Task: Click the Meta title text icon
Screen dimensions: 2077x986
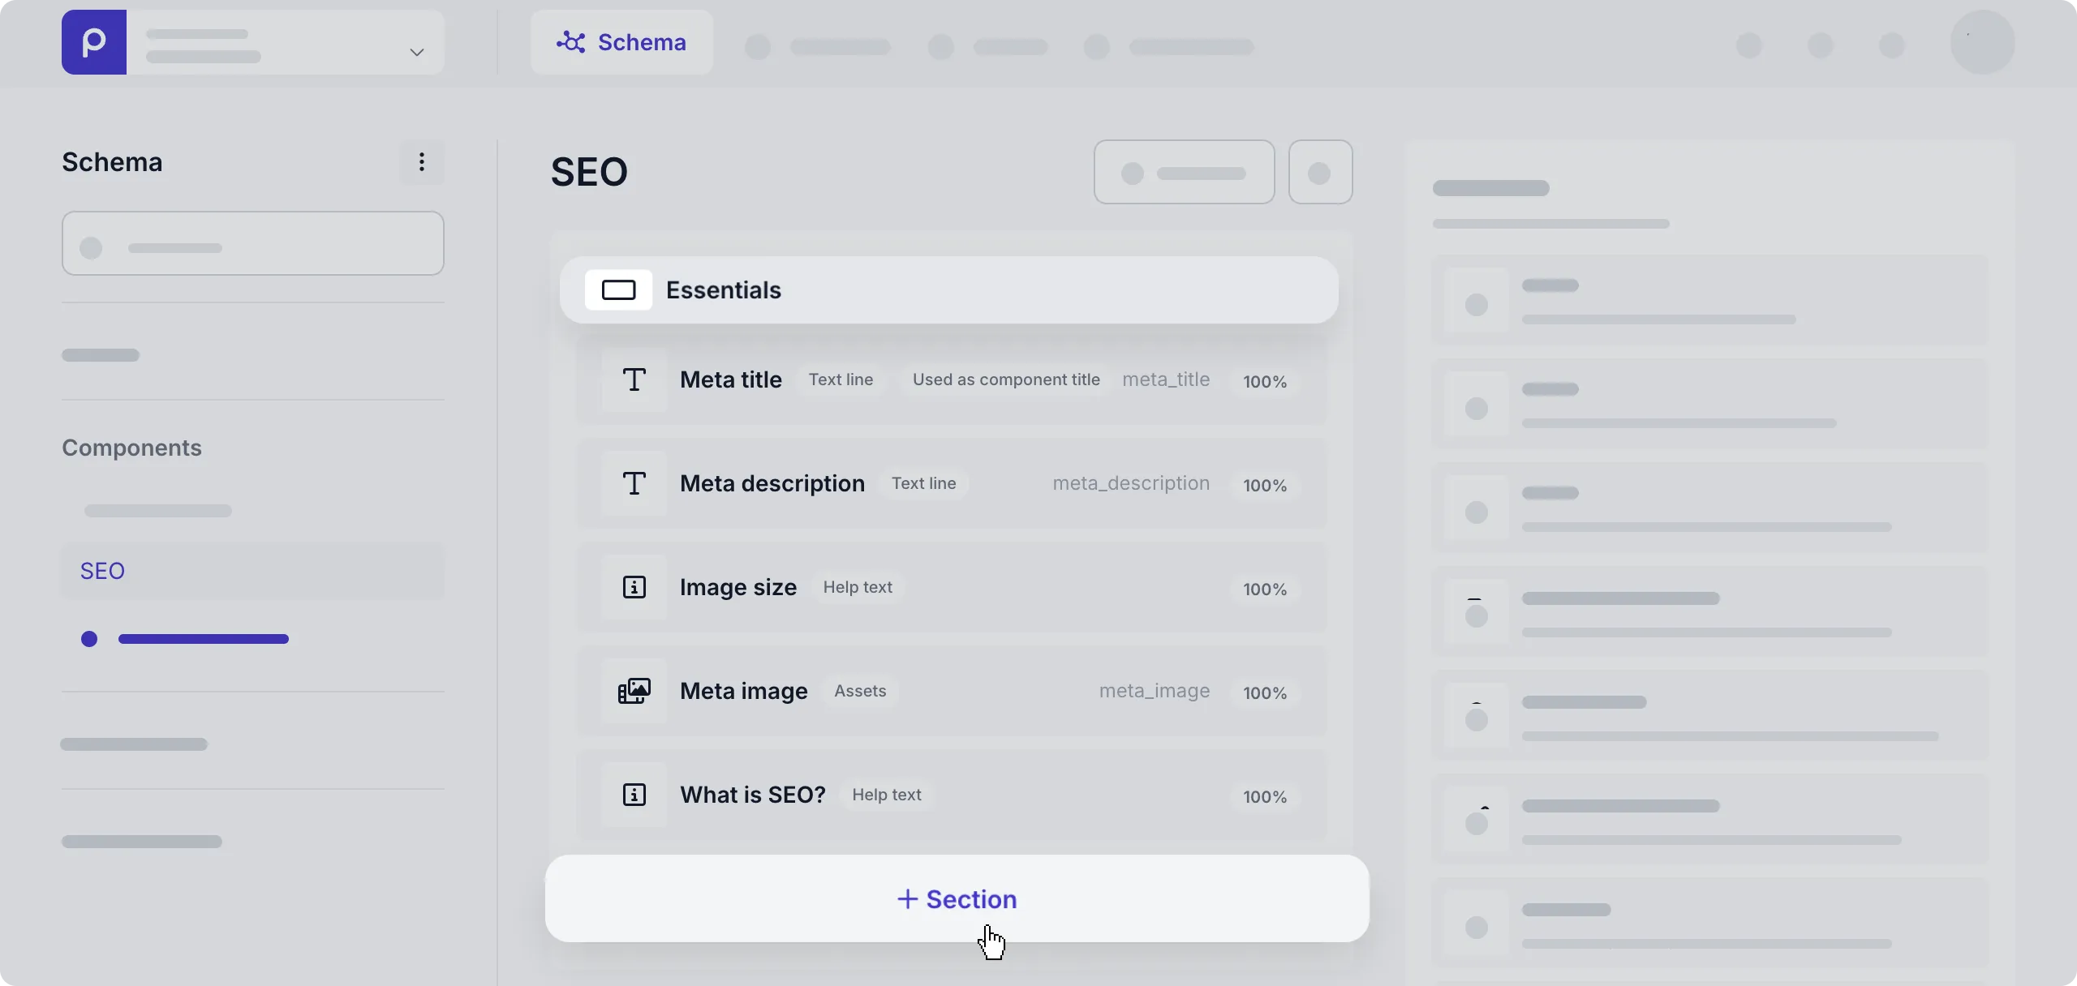Action: point(634,379)
